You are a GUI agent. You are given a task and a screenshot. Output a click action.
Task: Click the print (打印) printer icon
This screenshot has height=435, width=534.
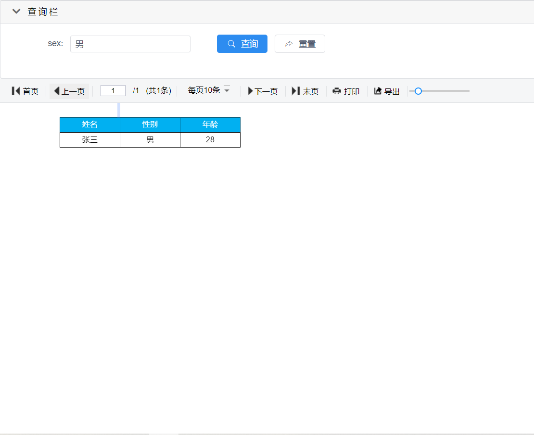(337, 91)
